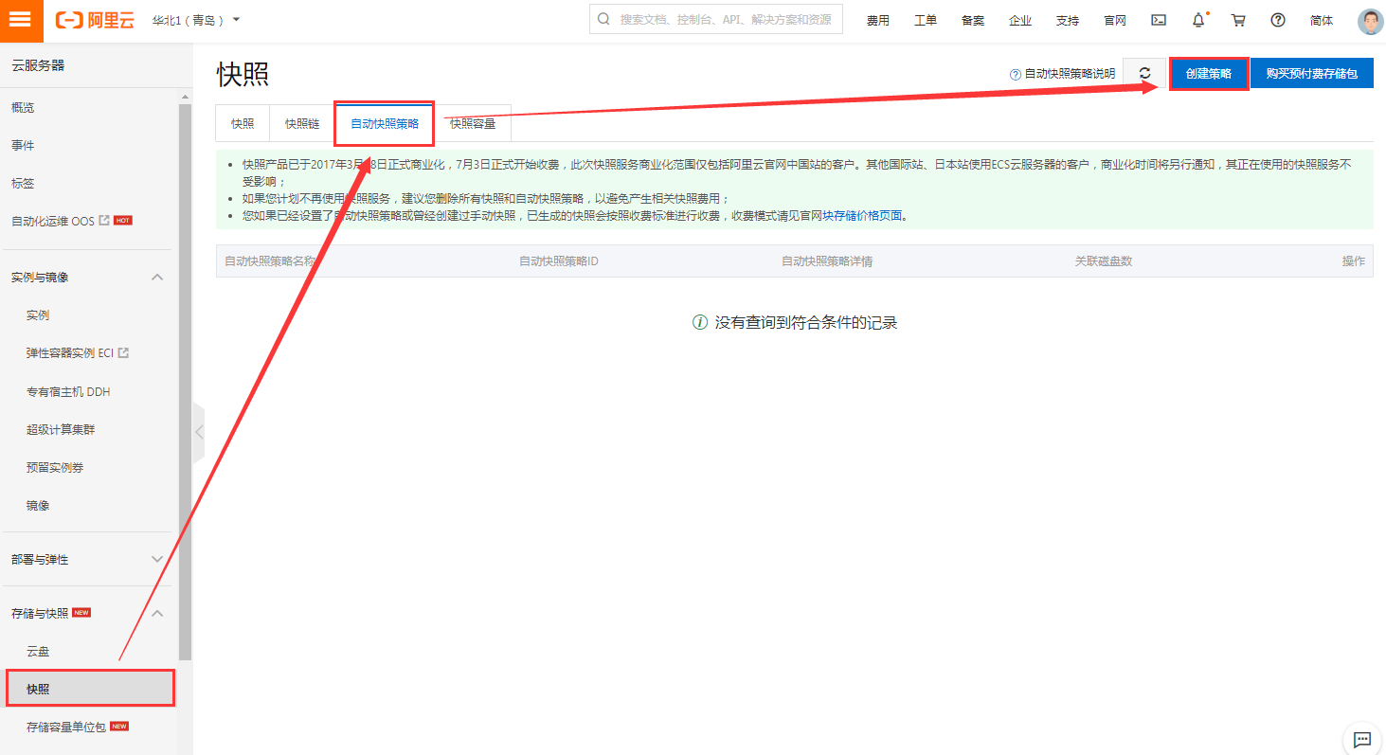
Task: Open the 工单 top menu
Action: coord(926,21)
